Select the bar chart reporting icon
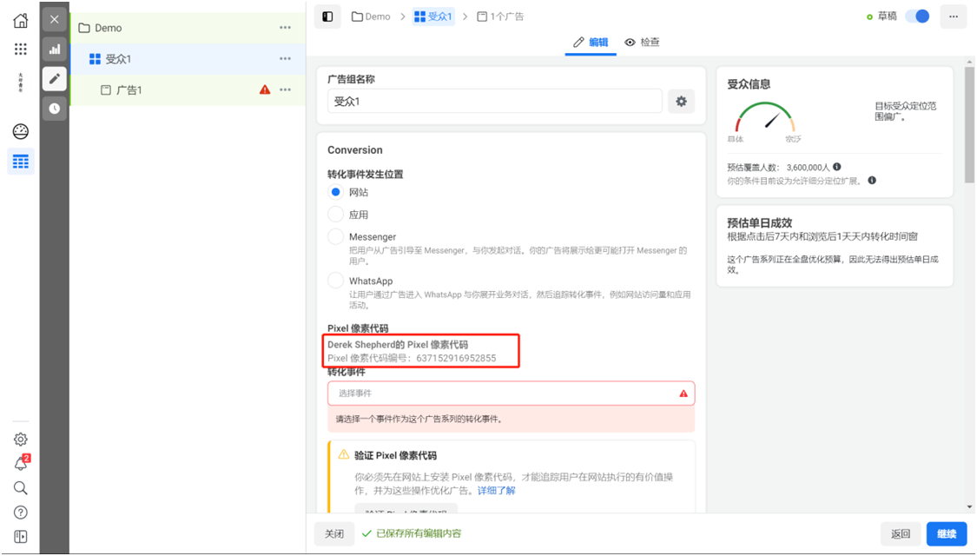 click(x=54, y=50)
